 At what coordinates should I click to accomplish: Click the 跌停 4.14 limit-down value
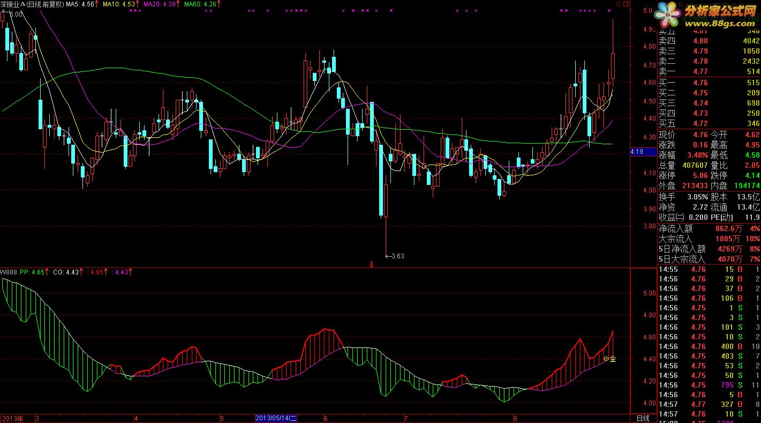(752, 175)
